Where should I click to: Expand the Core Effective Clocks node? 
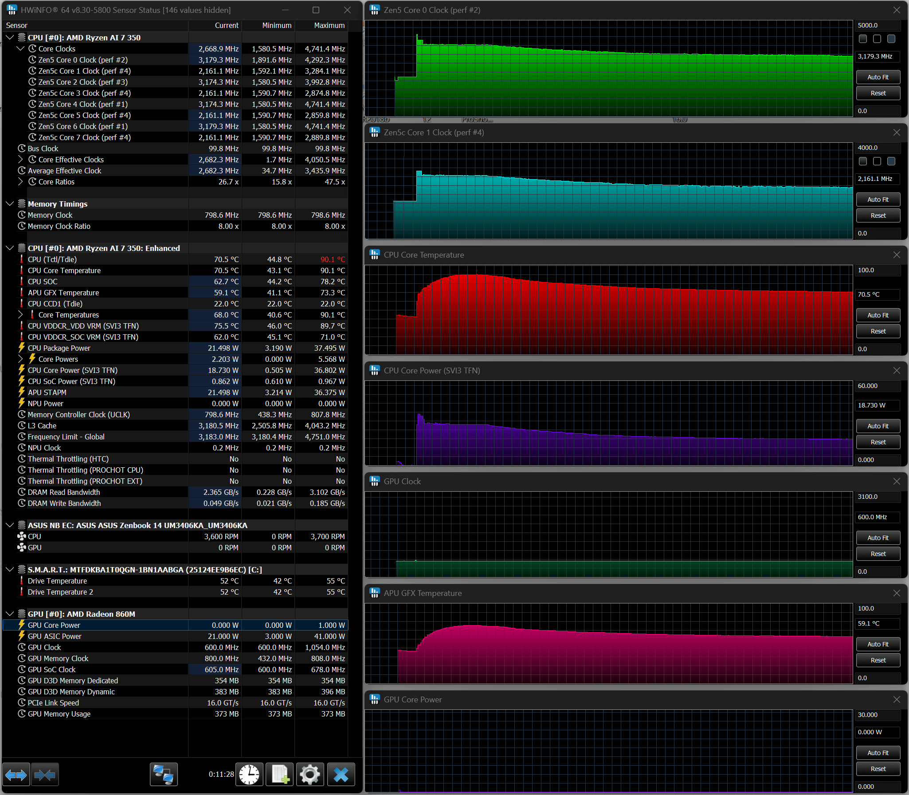coord(20,159)
